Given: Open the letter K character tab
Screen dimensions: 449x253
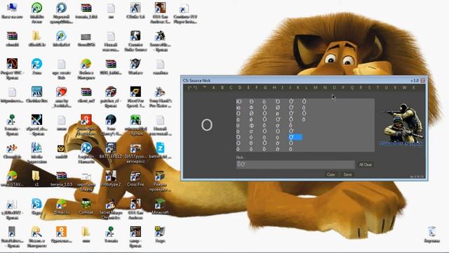Looking at the screenshot, I should coord(297,87).
